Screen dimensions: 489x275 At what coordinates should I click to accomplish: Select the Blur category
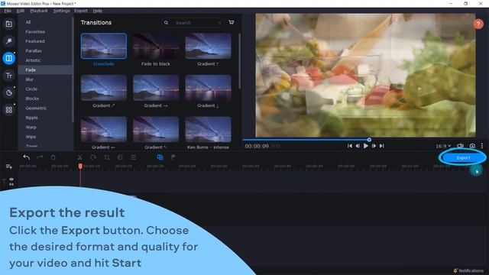(29, 79)
